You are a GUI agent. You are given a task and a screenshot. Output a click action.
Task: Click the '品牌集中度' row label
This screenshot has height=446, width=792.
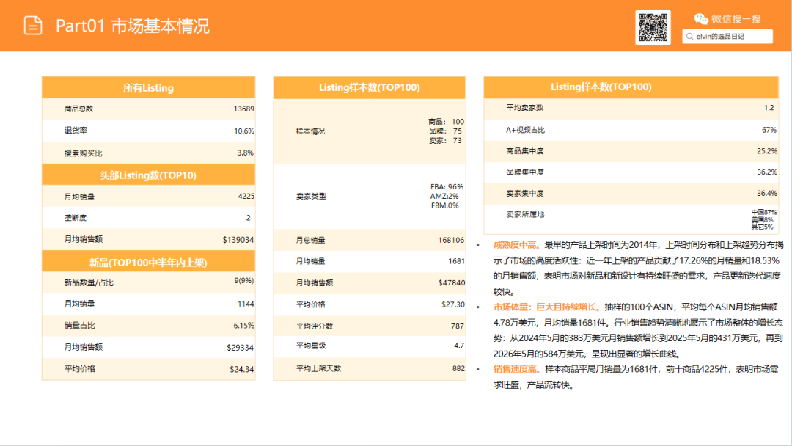click(525, 172)
